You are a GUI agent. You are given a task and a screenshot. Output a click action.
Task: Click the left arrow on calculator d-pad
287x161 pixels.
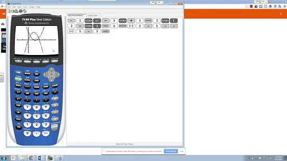tap(45, 75)
